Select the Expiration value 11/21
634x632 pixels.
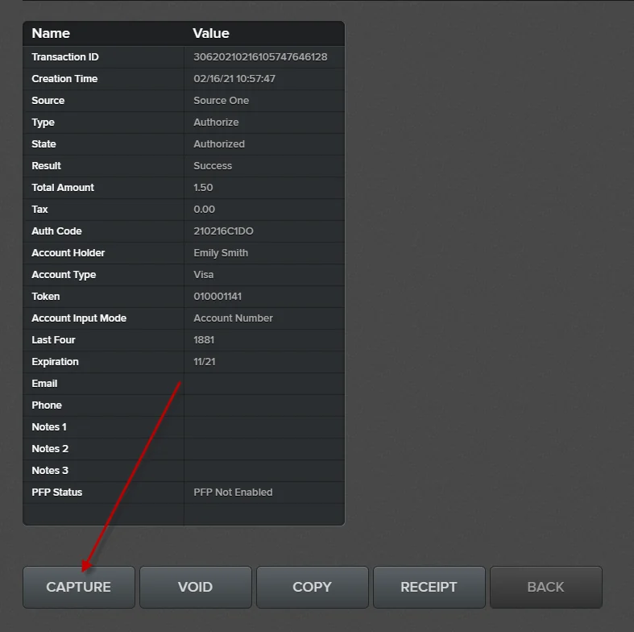(x=205, y=362)
